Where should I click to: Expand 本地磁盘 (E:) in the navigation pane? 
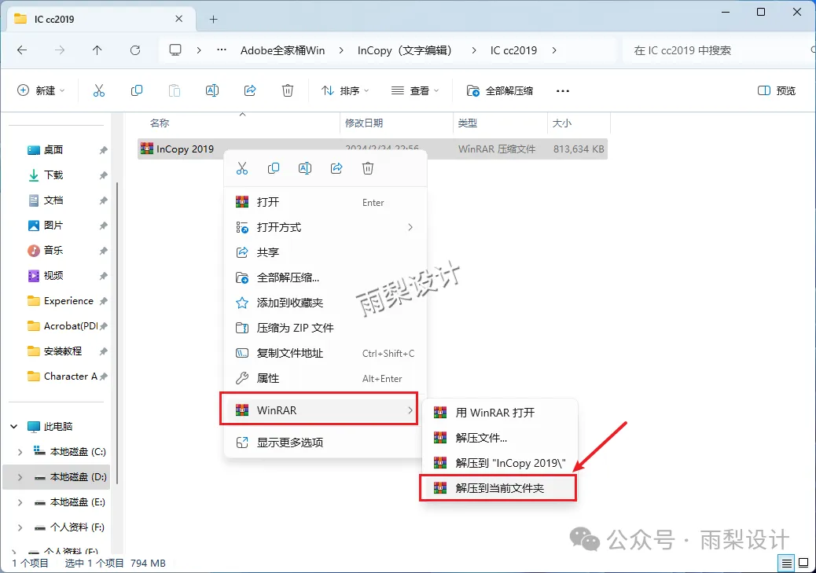point(20,502)
